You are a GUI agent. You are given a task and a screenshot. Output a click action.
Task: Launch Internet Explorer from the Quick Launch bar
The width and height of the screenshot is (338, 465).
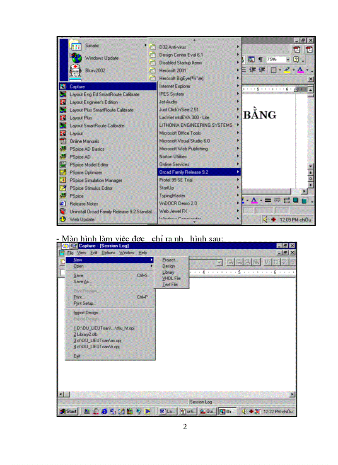tap(104, 412)
